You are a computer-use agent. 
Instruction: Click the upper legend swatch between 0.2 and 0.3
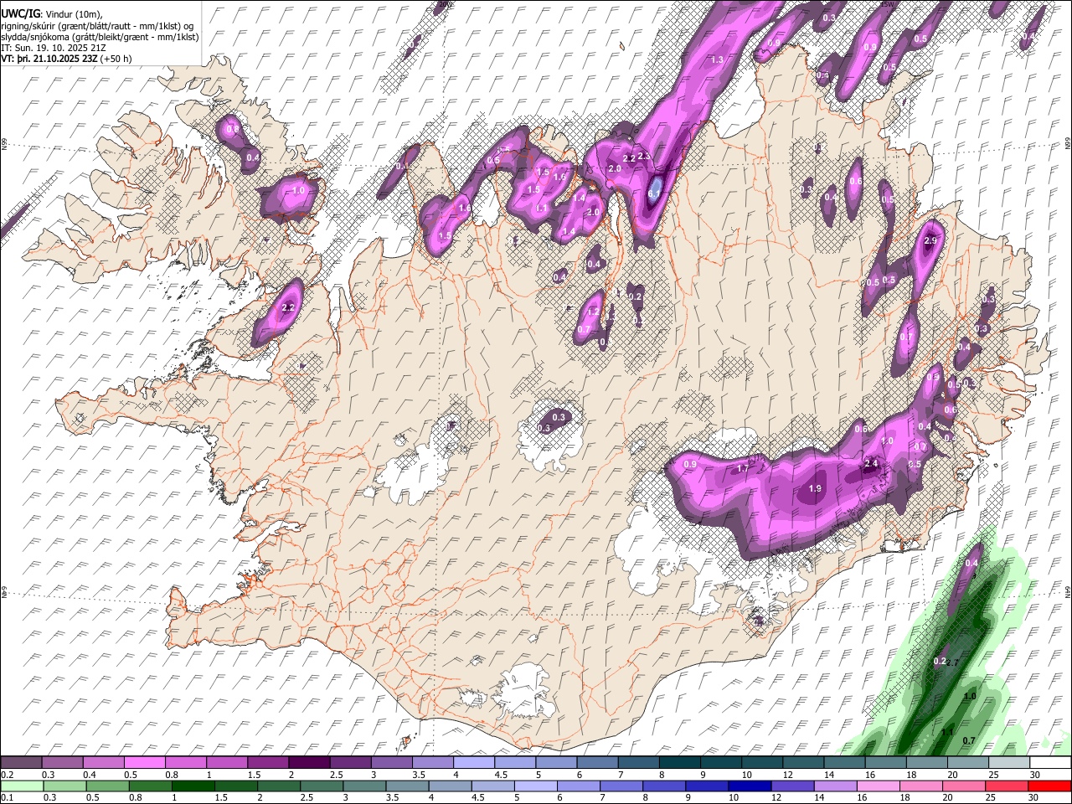pos(21,763)
